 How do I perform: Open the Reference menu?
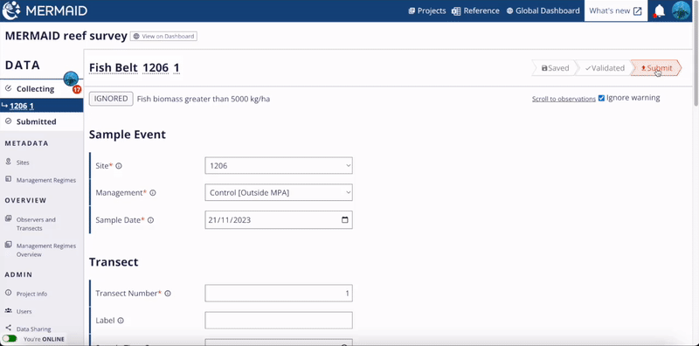click(x=475, y=10)
